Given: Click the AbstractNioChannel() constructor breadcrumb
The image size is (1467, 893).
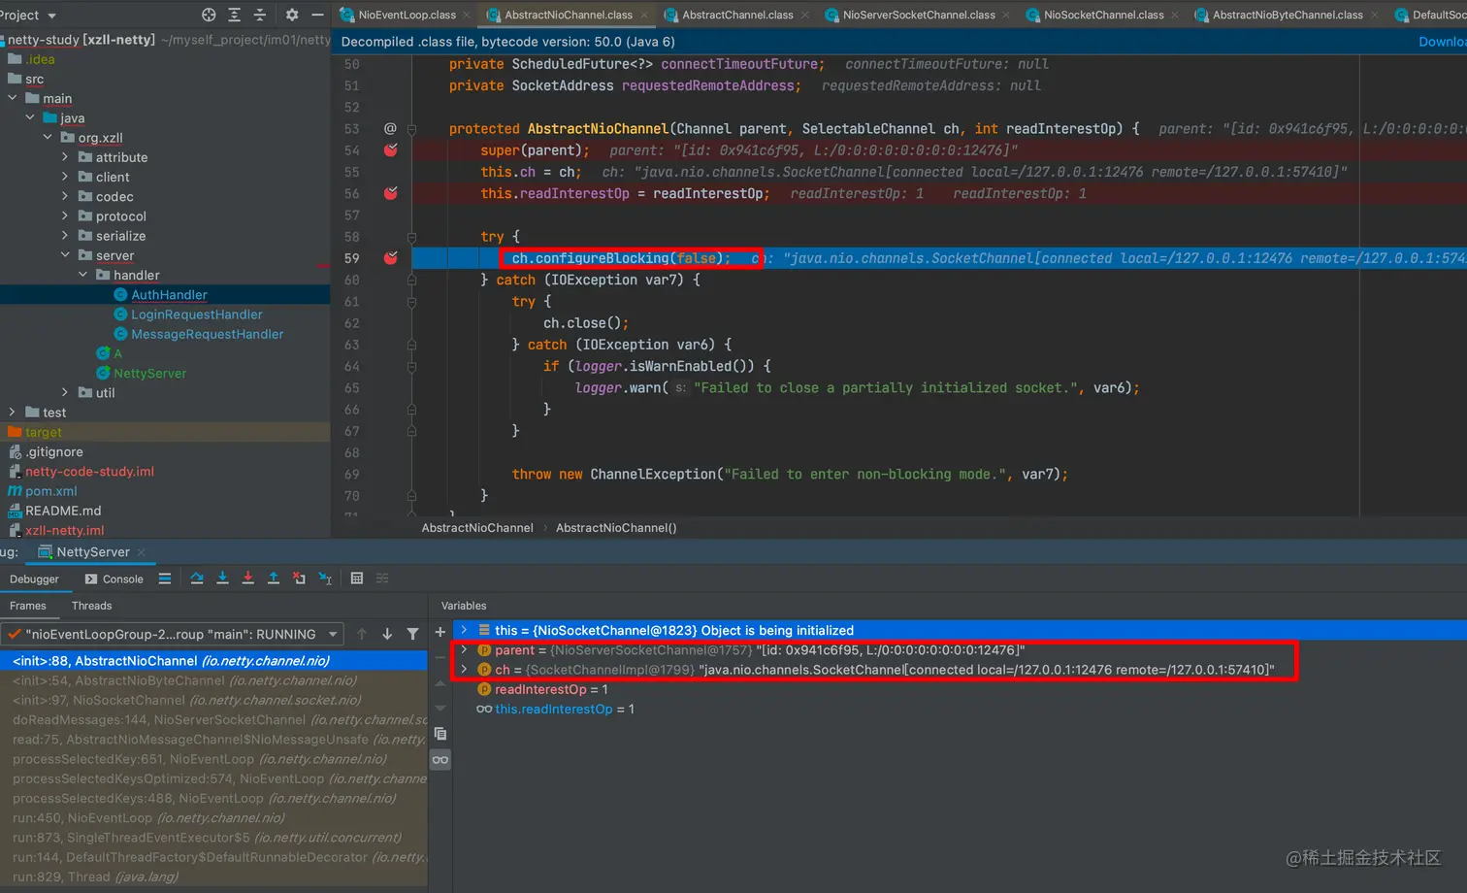Looking at the screenshot, I should 616,528.
